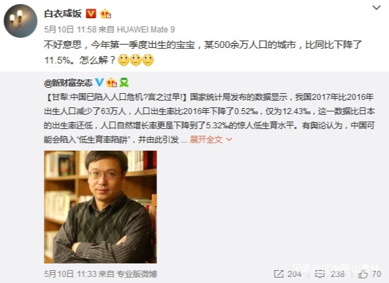Click the orange verified V badge
Image resolution: width=389 pixels, height=283 pixels.
91,14
